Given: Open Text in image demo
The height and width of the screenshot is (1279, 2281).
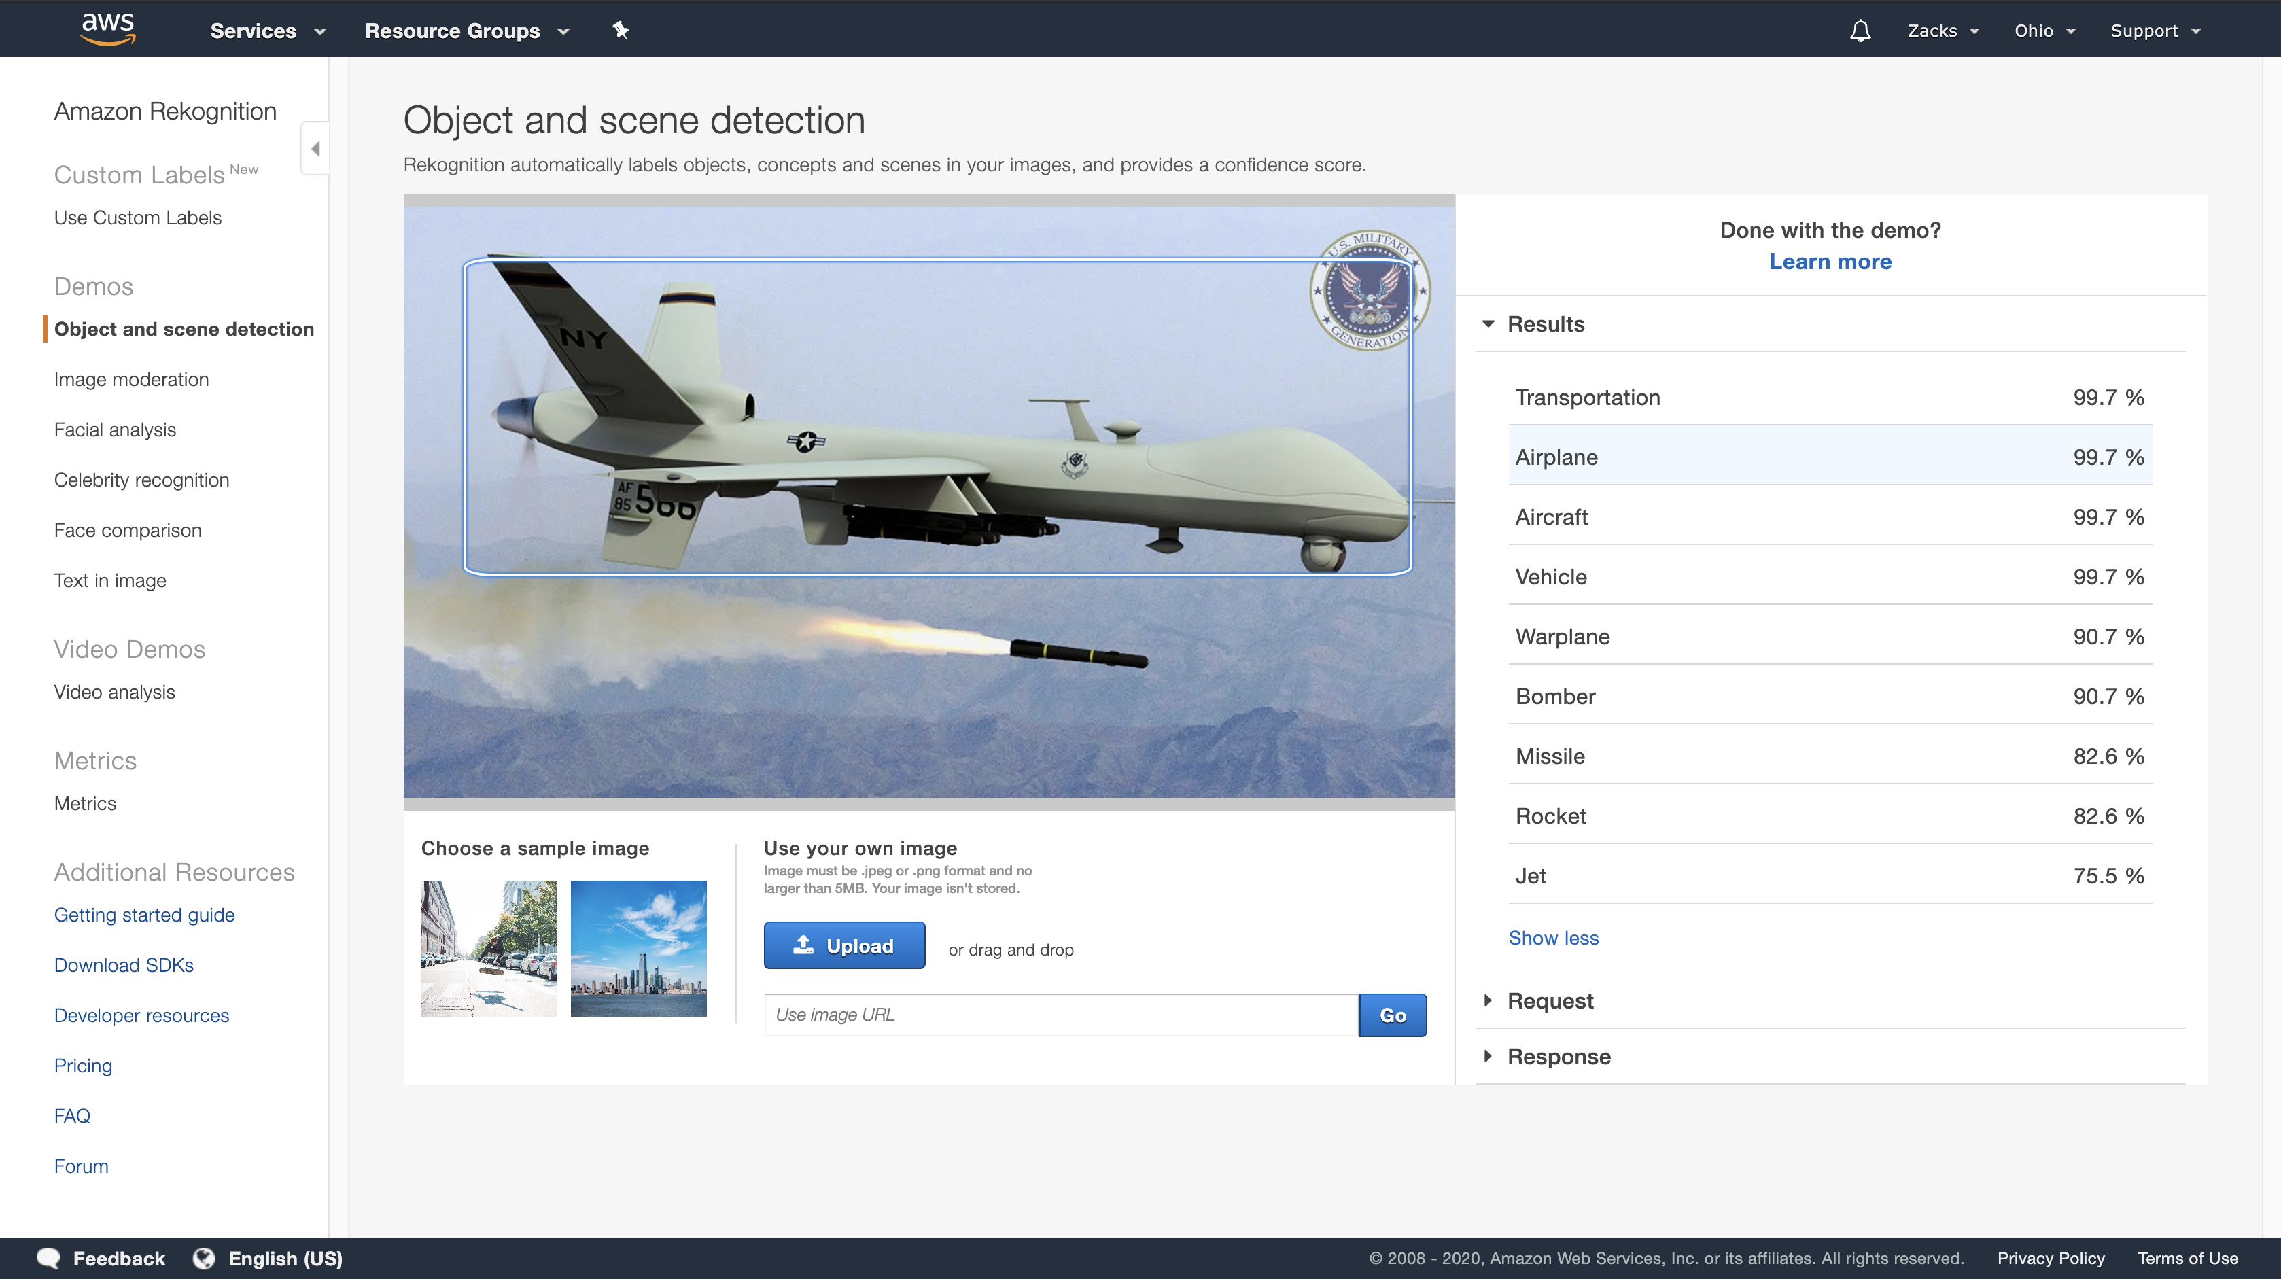Looking at the screenshot, I should coord(110,580).
